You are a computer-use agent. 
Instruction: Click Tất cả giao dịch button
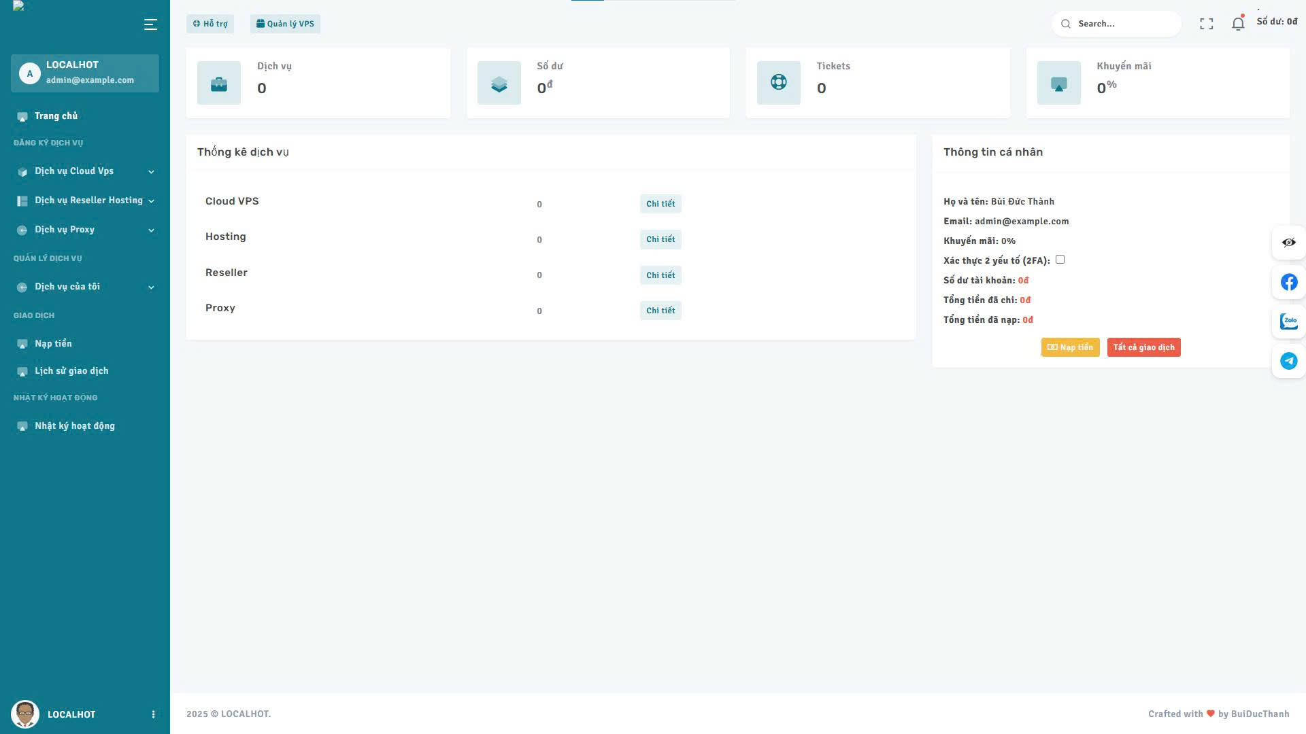click(x=1143, y=347)
